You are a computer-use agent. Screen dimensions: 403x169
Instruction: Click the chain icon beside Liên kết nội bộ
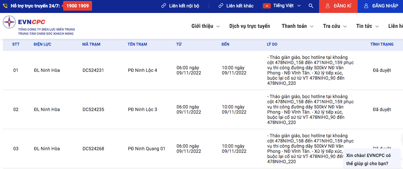tap(164, 6)
